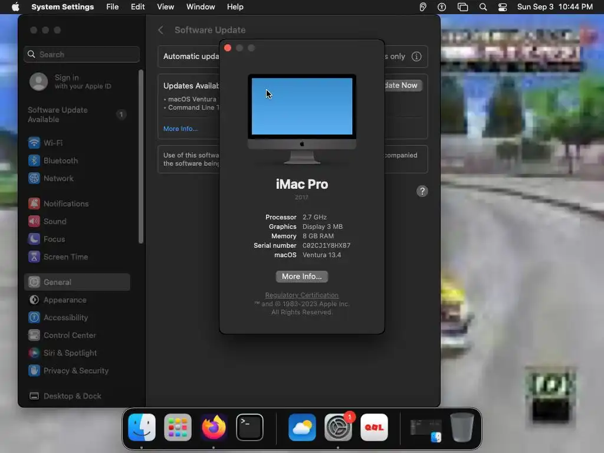Select the Sound speaker icon
604x453 pixels.
click(x=34, y=222)
